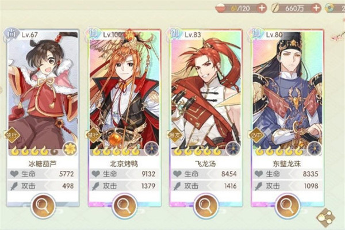Tap the 尚 rank badge at Lv.67
The image size is (345, 230).
pos(10,34)
